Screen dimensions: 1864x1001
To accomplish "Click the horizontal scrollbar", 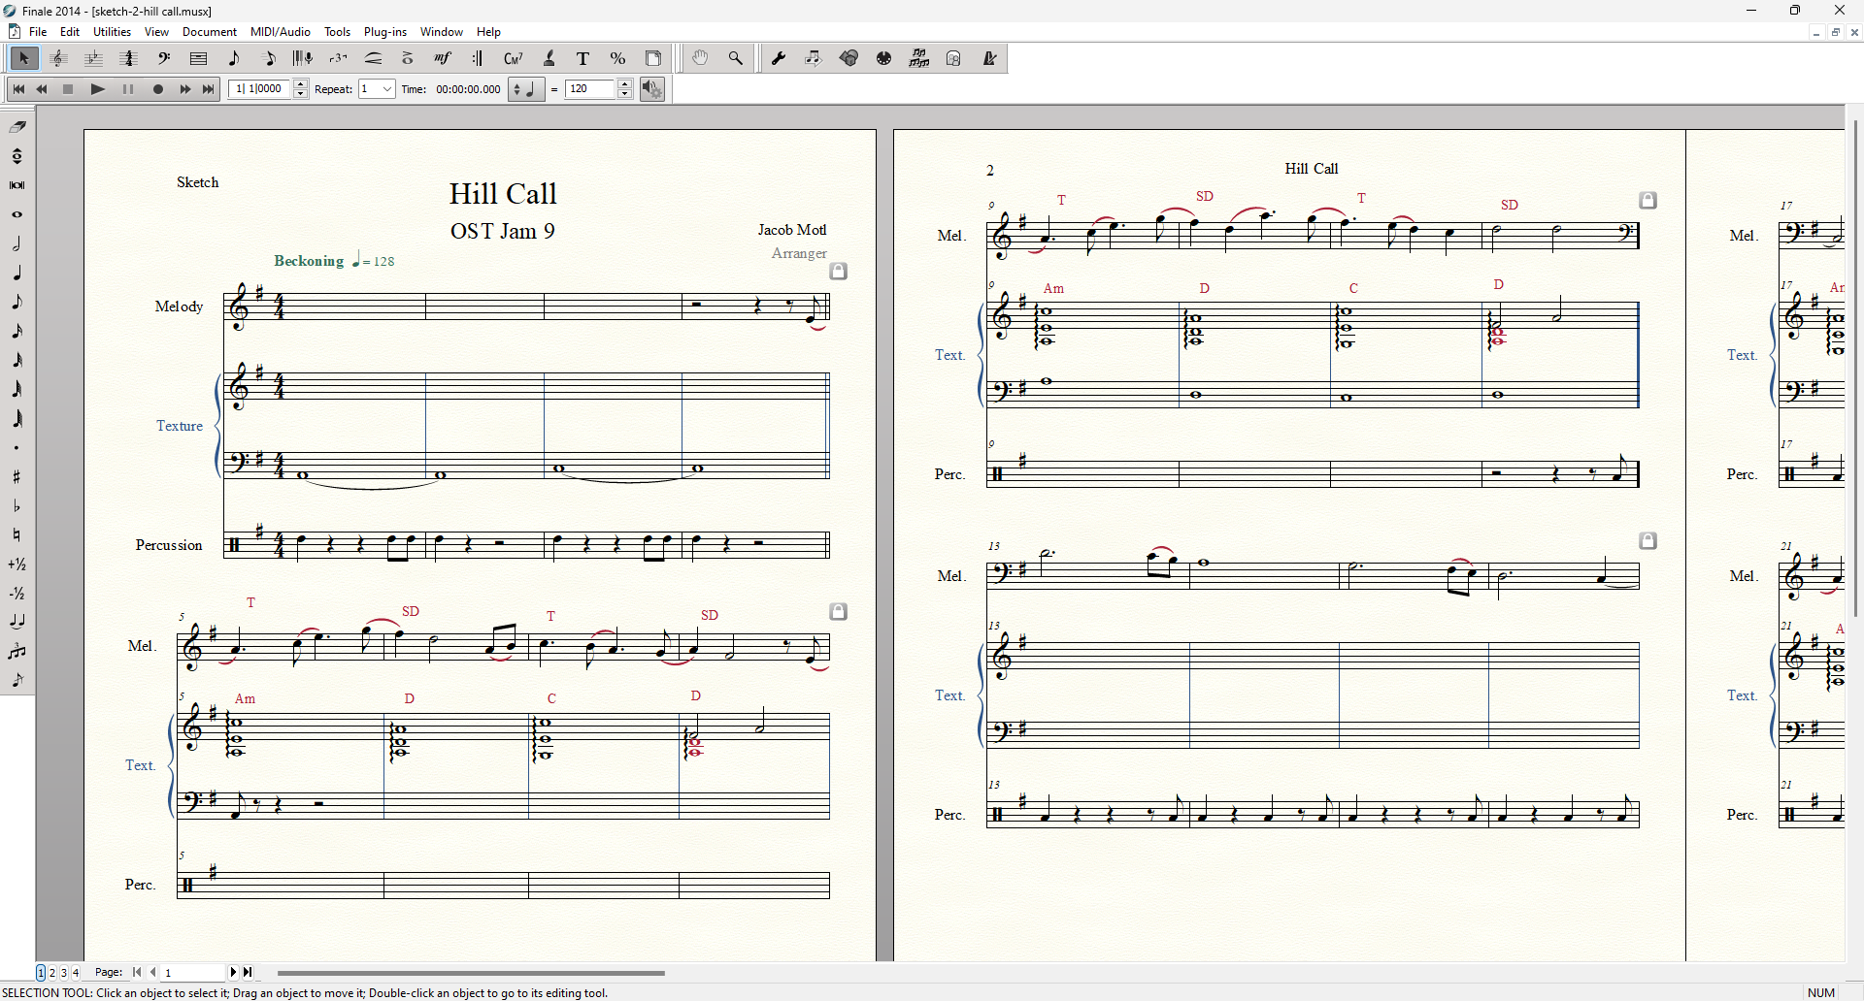I will [x=471, y=973].
